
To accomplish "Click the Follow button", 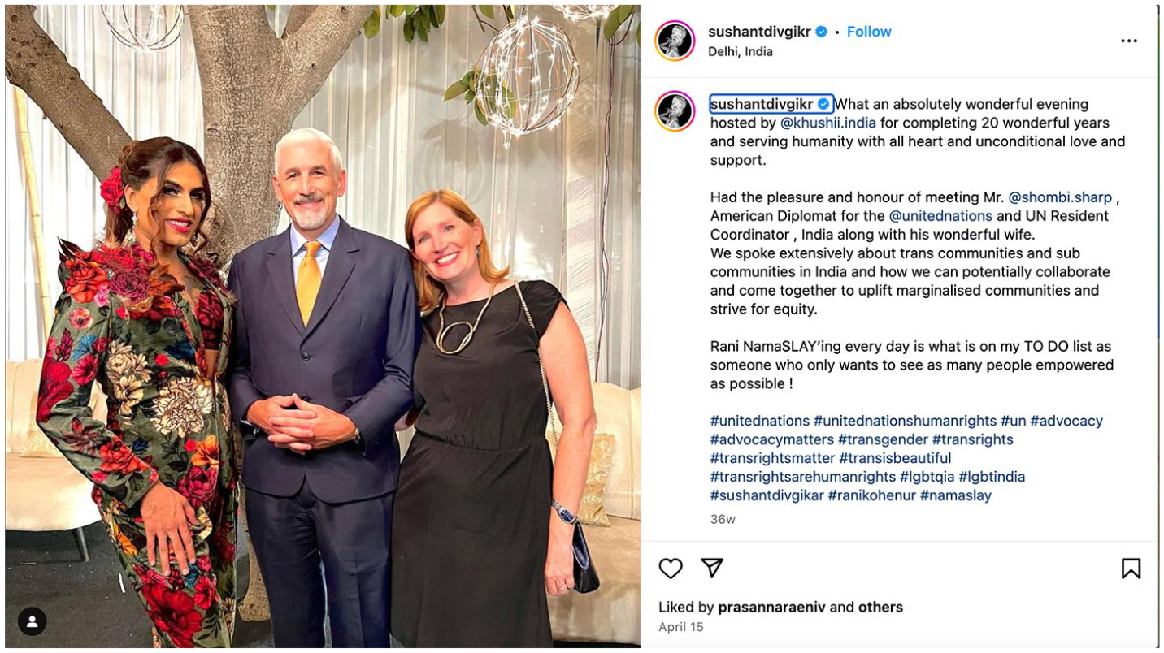I will coord(869,32).
